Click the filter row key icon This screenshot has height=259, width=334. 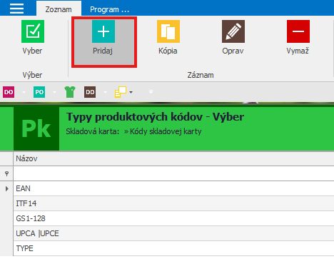[x=6, y=174]
